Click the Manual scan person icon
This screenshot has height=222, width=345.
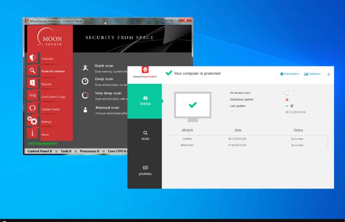point(85,110)
